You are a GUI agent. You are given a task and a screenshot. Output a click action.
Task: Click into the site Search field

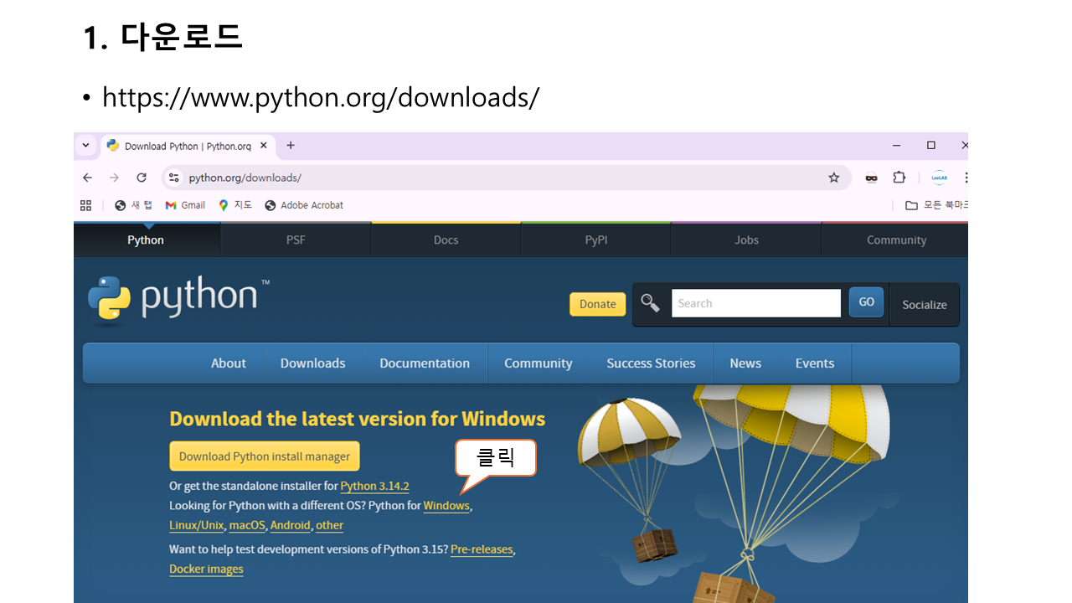click(x=755, y=303)
